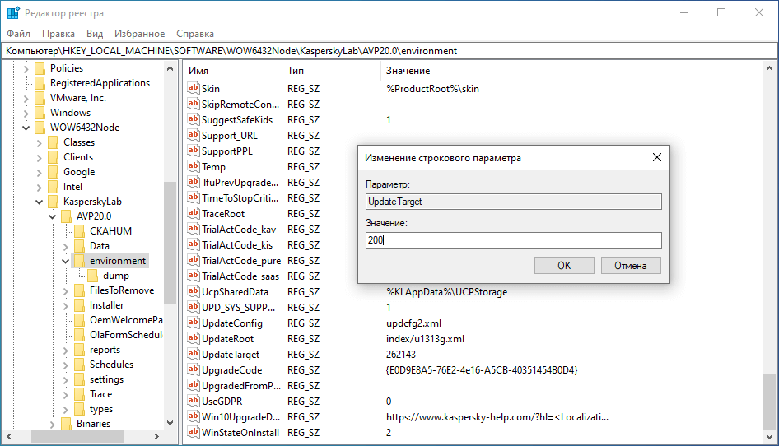The width and height of the screenshot is (779, 446).
Task: Confirm the dialog with OK
Action: [x=564, y=265]
